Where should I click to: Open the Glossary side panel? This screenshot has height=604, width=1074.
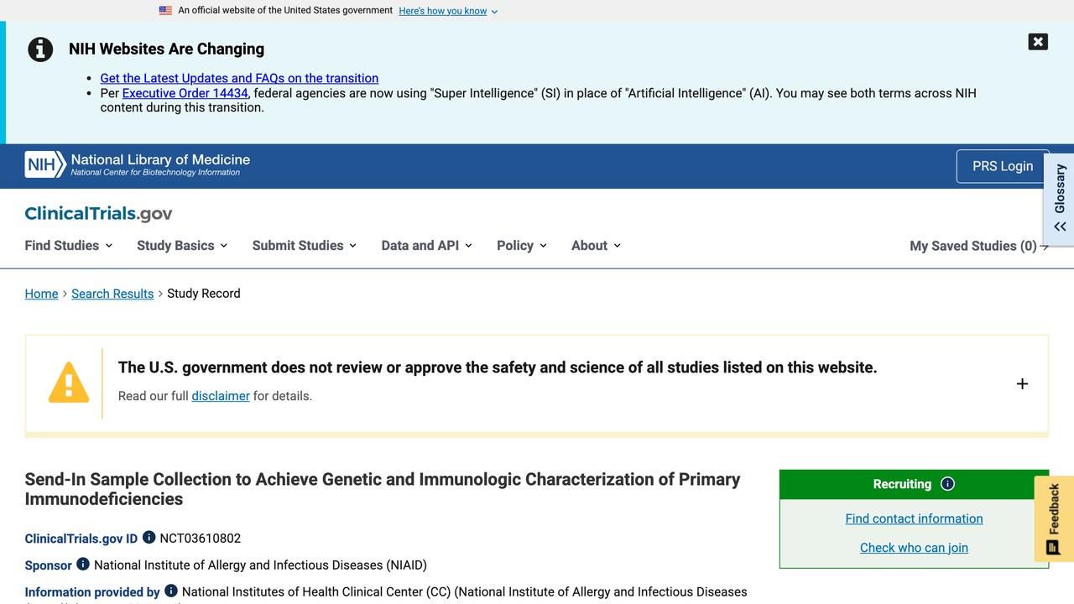point(1059,199)
